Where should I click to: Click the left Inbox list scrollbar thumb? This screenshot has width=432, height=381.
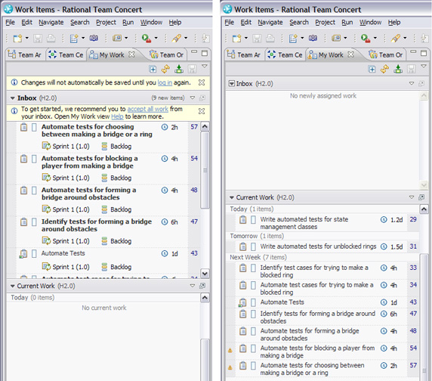(205, 170)
